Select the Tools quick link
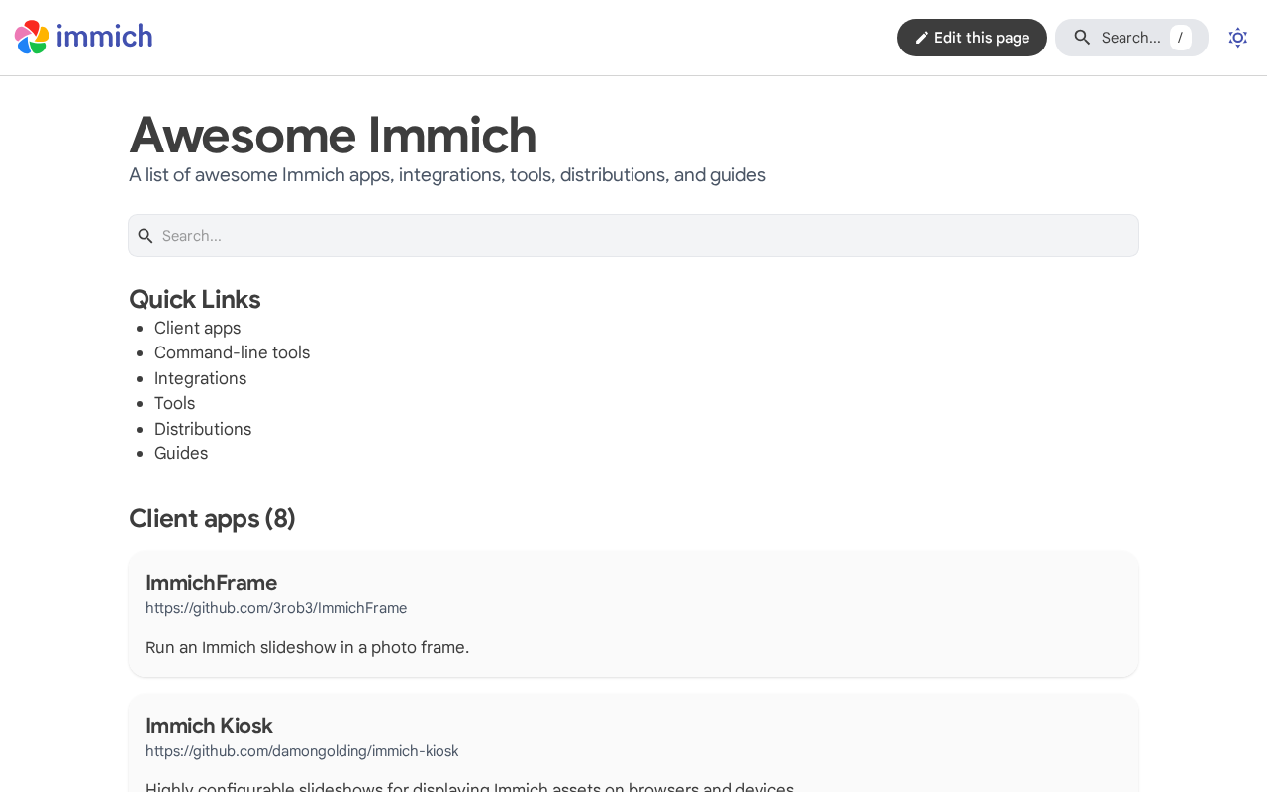The image size is (1267, 792). (x=174, y=403)
